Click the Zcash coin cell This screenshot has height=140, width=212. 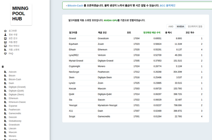point(101,44)
